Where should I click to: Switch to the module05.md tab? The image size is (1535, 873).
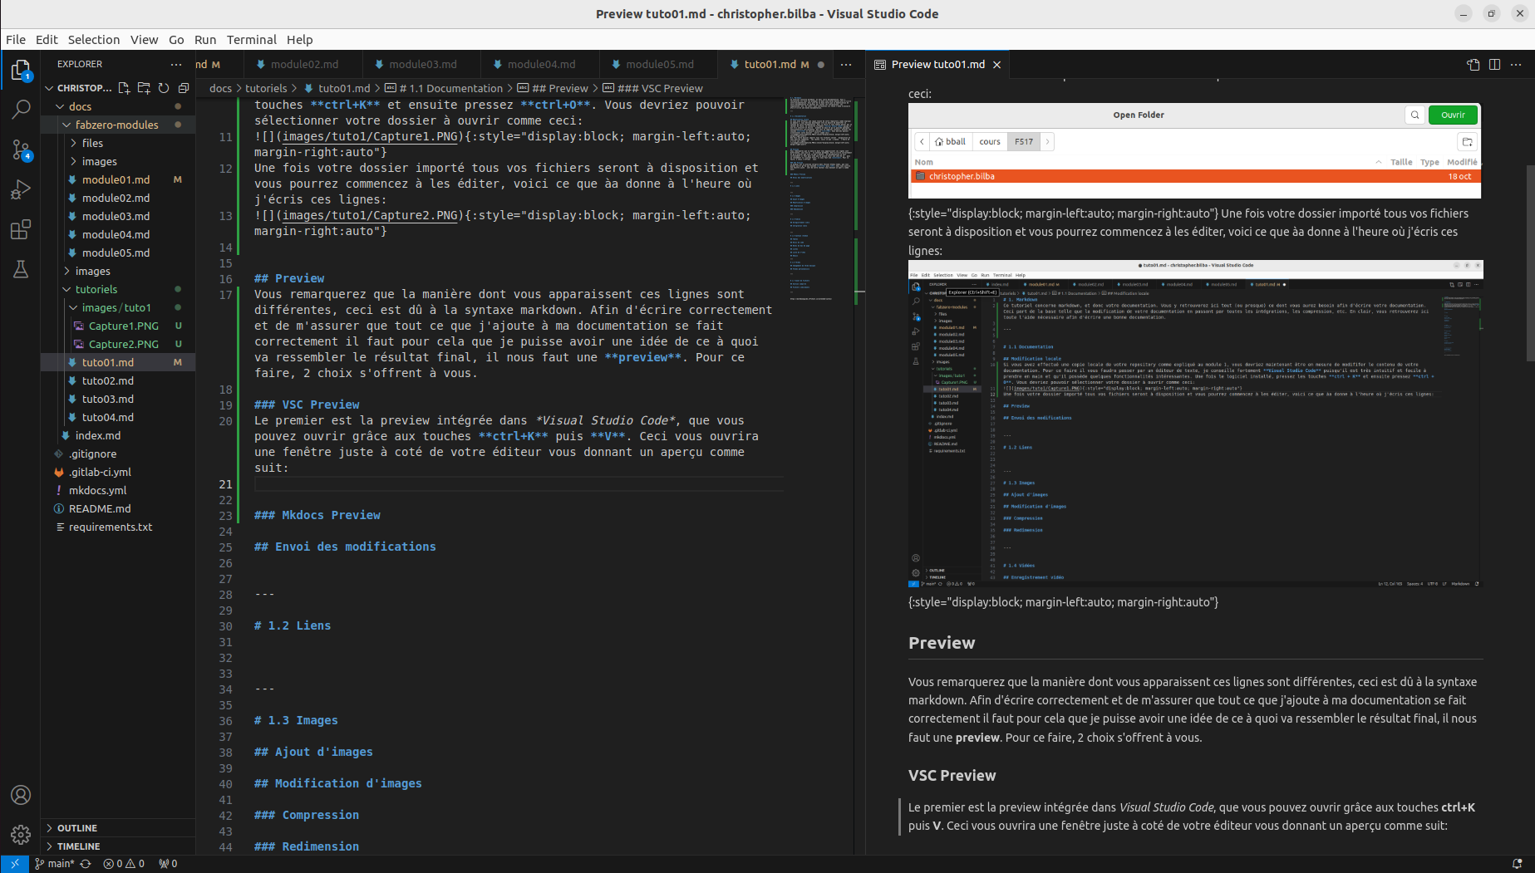(x=659, y=64)
